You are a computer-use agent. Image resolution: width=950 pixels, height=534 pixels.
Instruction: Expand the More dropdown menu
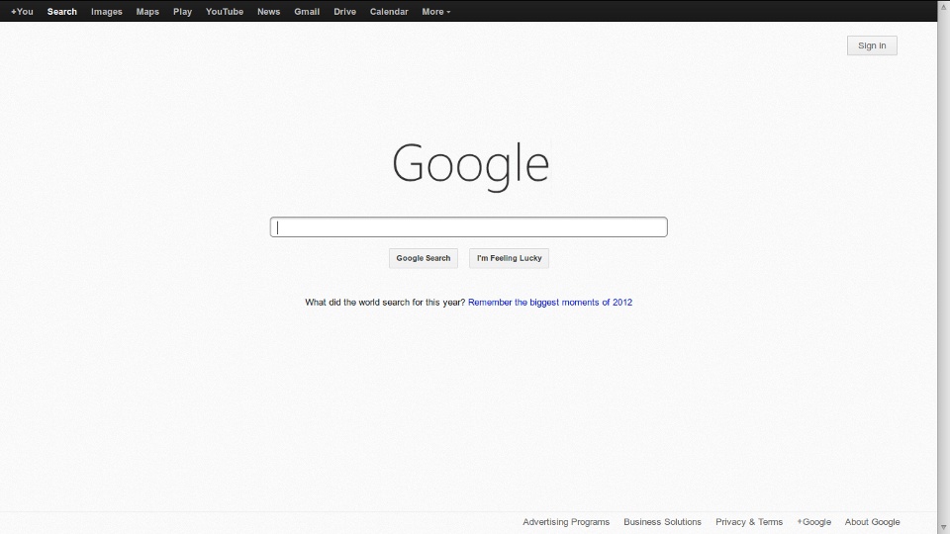435,12
